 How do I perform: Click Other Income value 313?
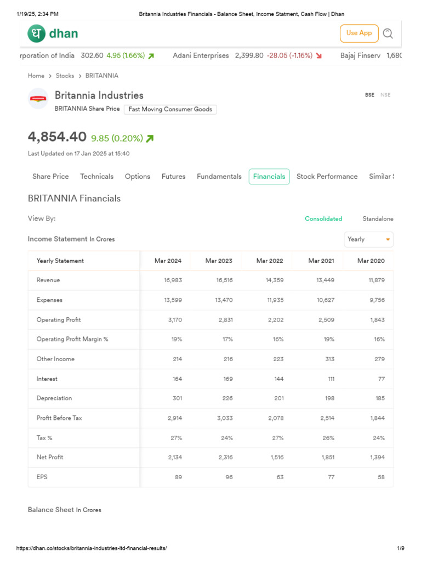click(329, 359)
